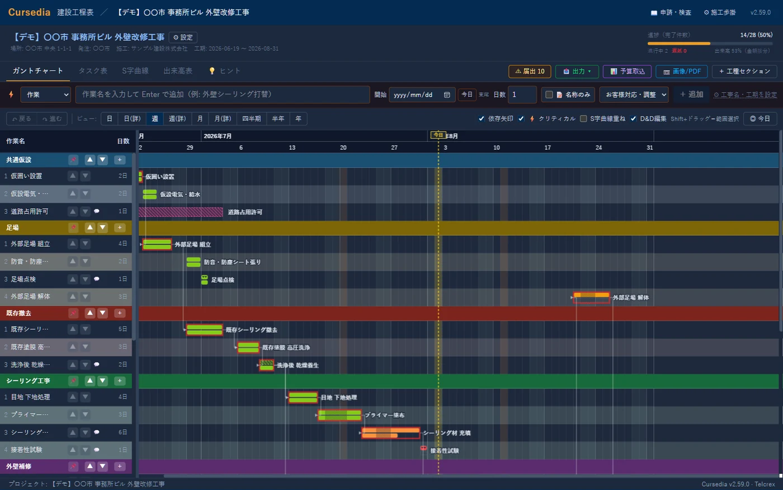Move the 既存撤去 section down with its arrow
783x490 pixels.
102,313
